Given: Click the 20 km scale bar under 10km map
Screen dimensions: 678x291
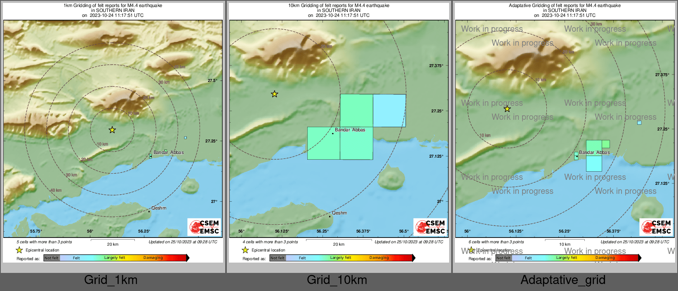Looking at the screenshot, I should [339, 240].
